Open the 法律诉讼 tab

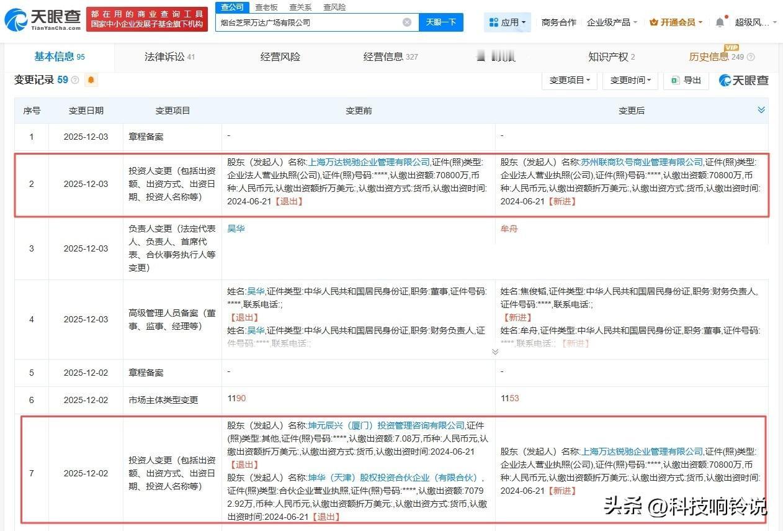169,57
